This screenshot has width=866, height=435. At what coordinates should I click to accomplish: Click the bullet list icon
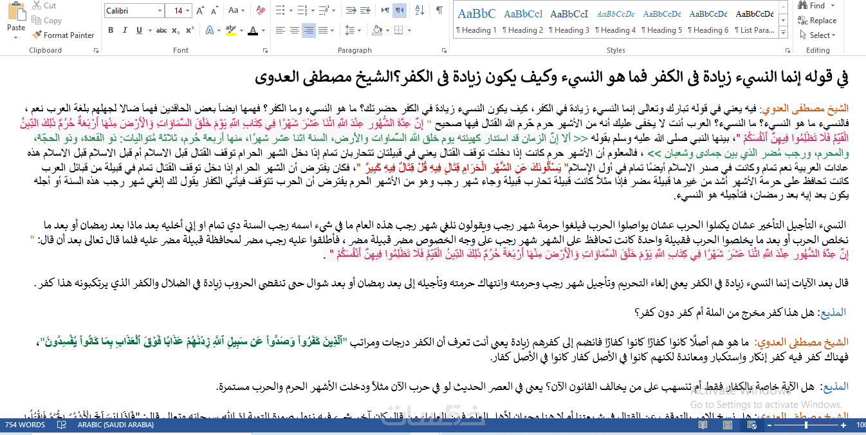click(x=280, y=11)
